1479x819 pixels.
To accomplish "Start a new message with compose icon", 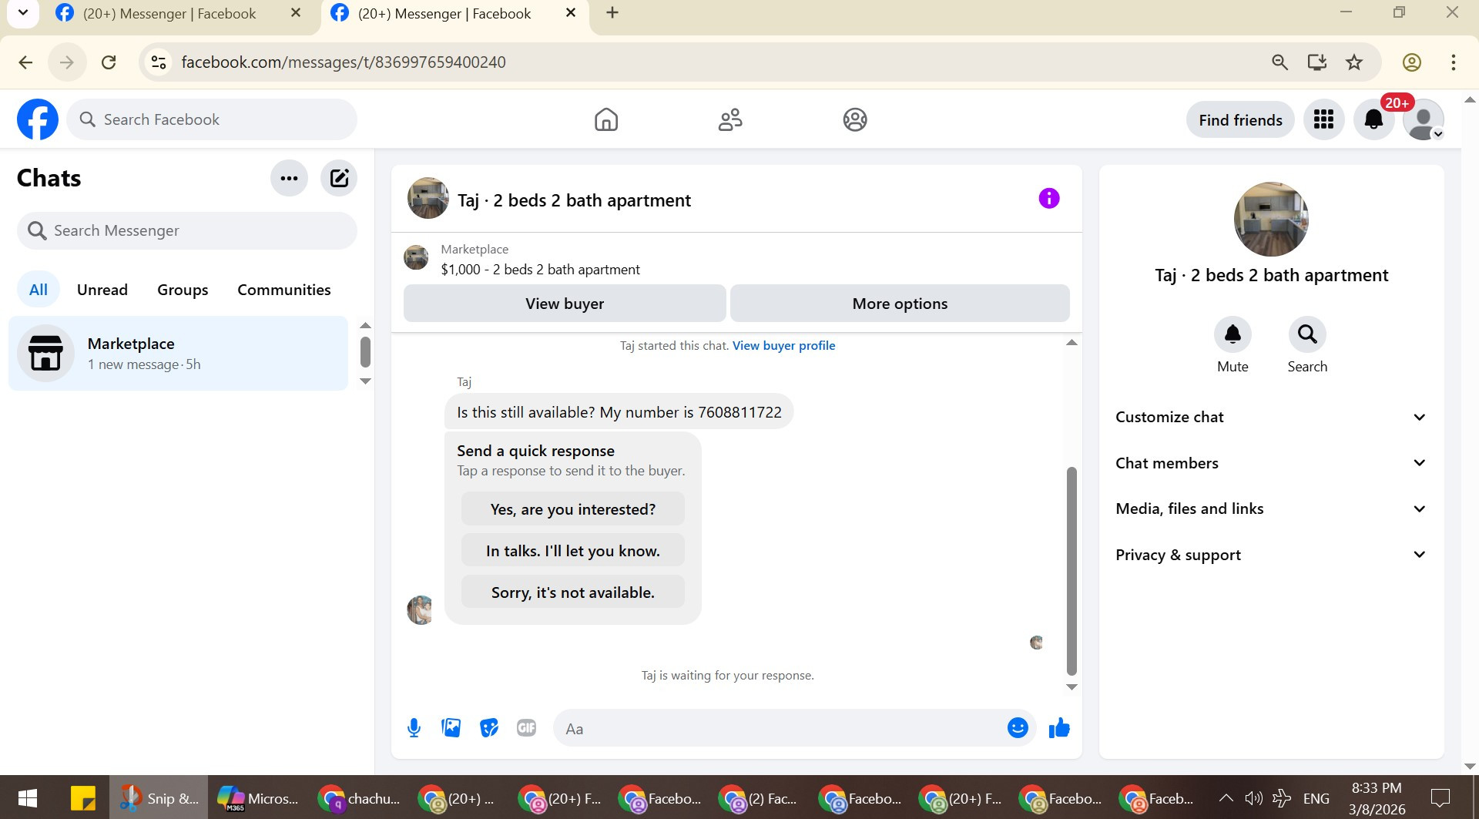I will click(339, 178).
